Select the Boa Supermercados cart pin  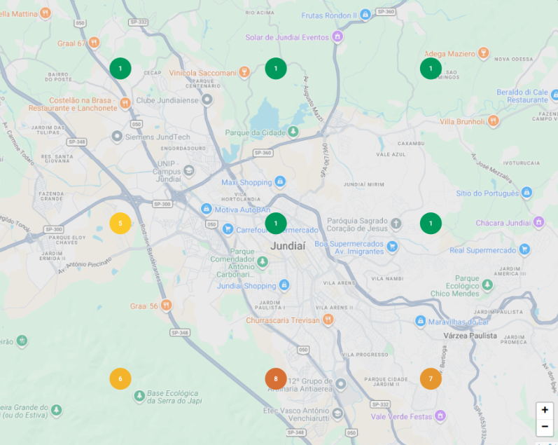click(392, 247)
